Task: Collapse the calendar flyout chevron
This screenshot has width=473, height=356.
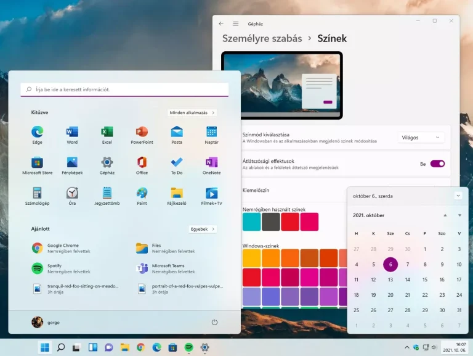Action: [x=458, y=196]
